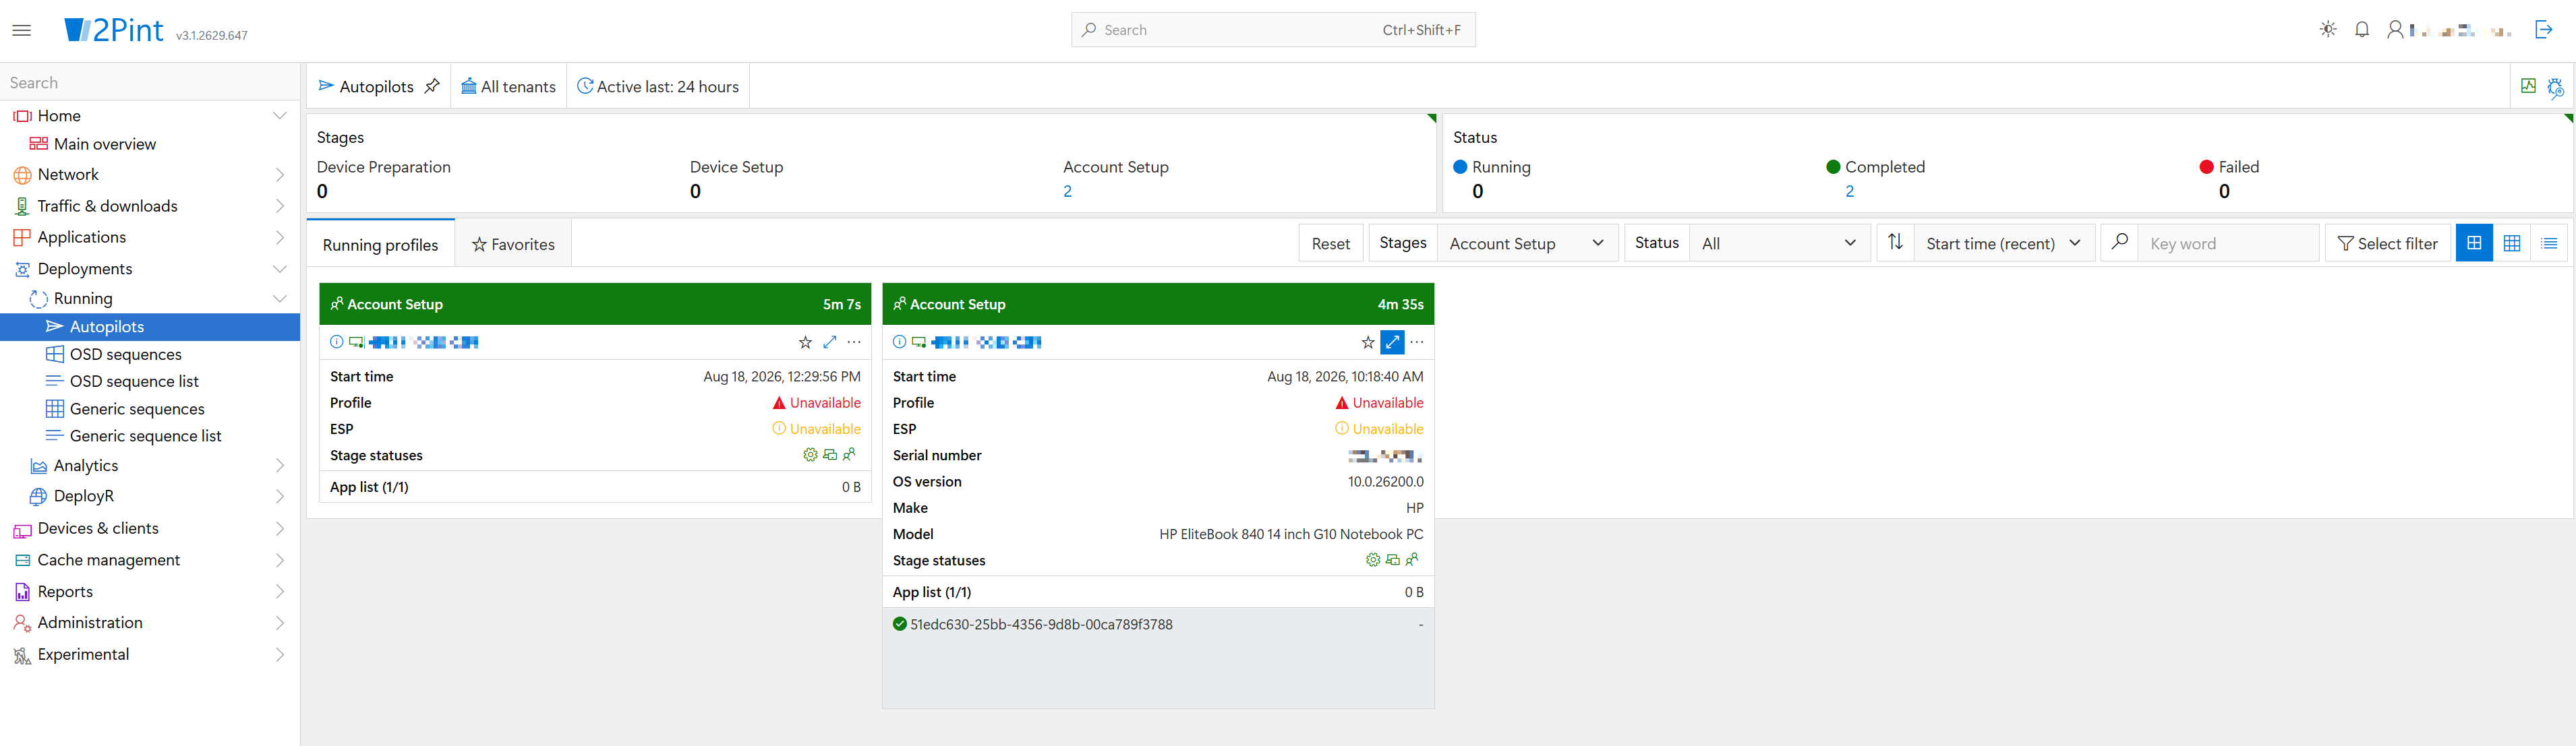Expand Traffic & downloads chevron
Viewport: 2576px width, 746px height.
(x=280, y=206)
